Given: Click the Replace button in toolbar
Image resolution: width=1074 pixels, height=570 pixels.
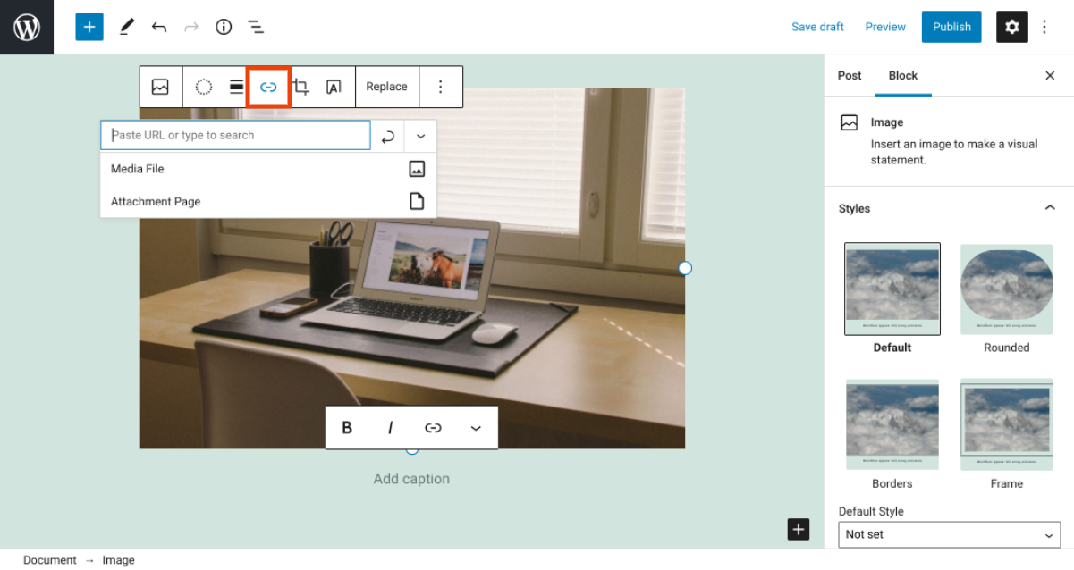Looking at the screenshot, I should click(386, 87).
